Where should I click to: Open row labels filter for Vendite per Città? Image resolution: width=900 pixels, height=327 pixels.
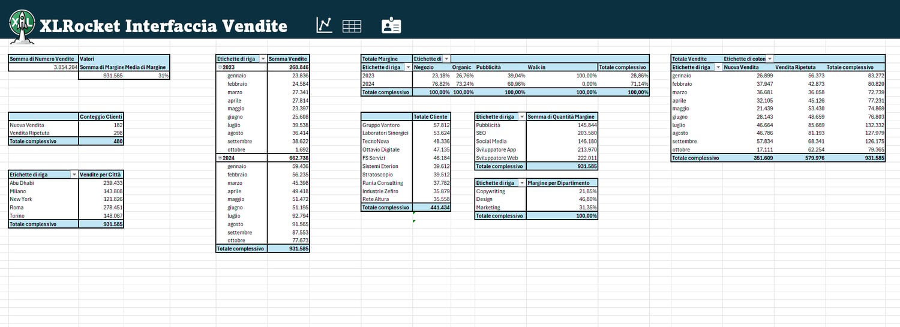click(74, 174)
